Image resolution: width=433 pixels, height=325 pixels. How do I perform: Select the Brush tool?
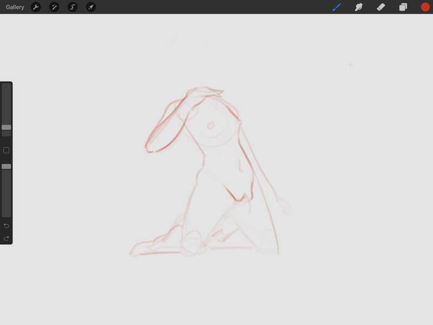[337, 7]
